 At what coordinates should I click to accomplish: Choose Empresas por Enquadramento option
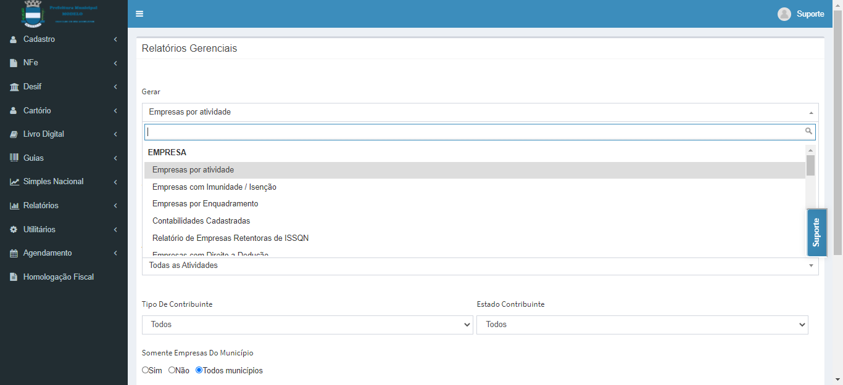pos(205,204)
